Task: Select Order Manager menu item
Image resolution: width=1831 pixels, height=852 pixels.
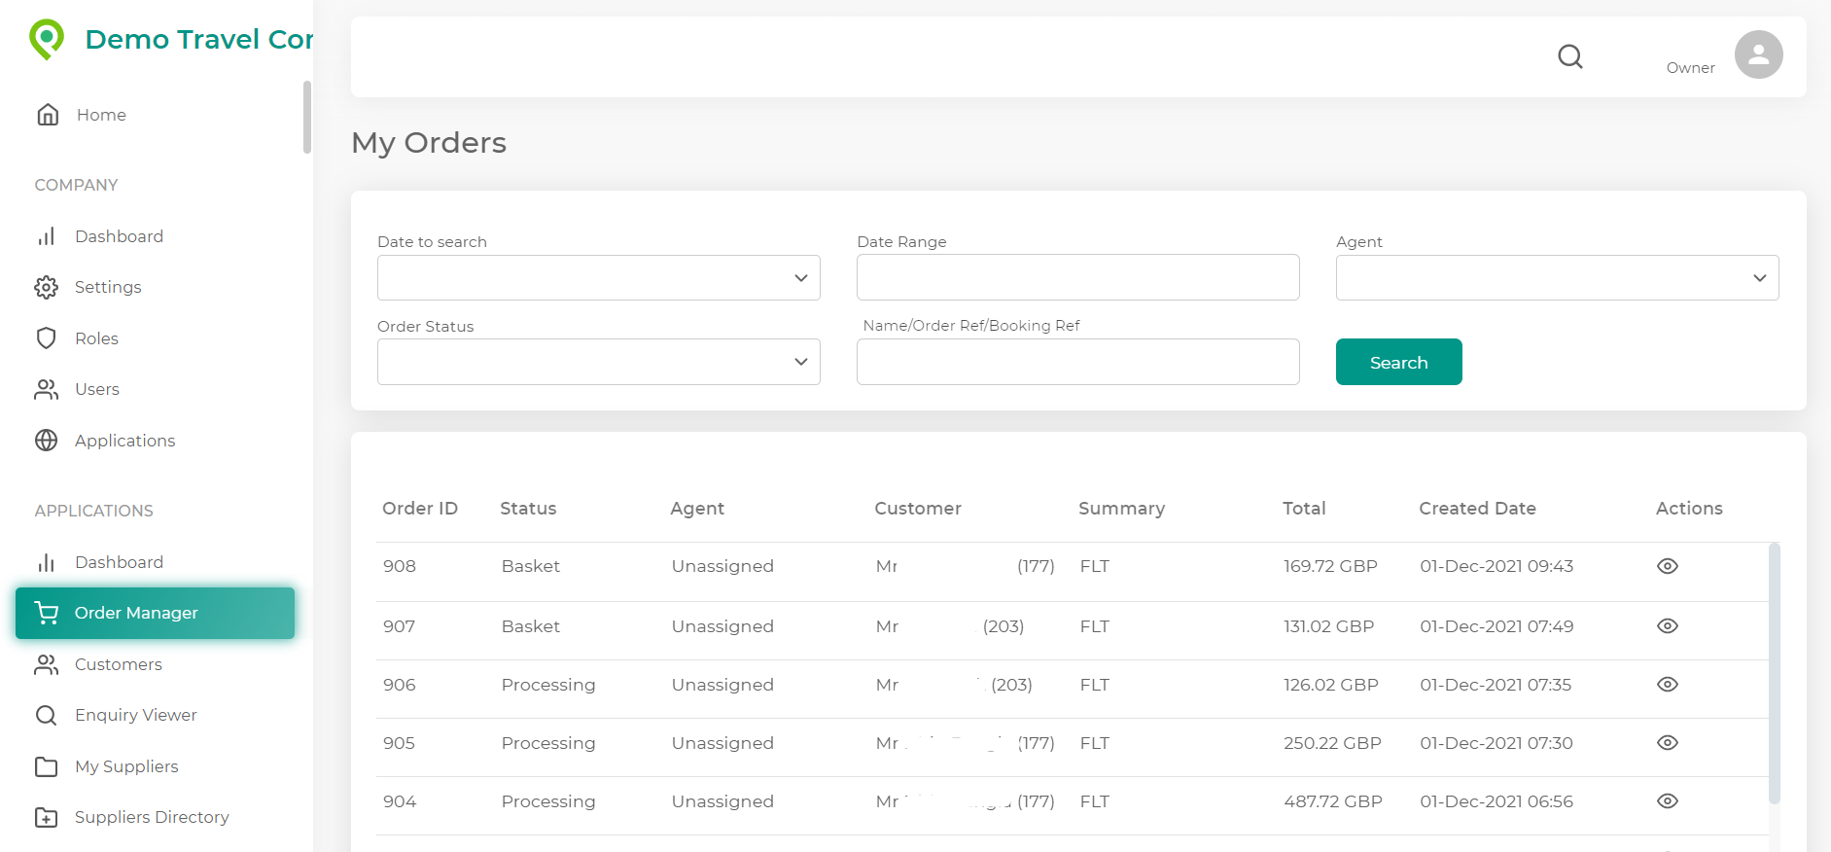Action: 155,613
